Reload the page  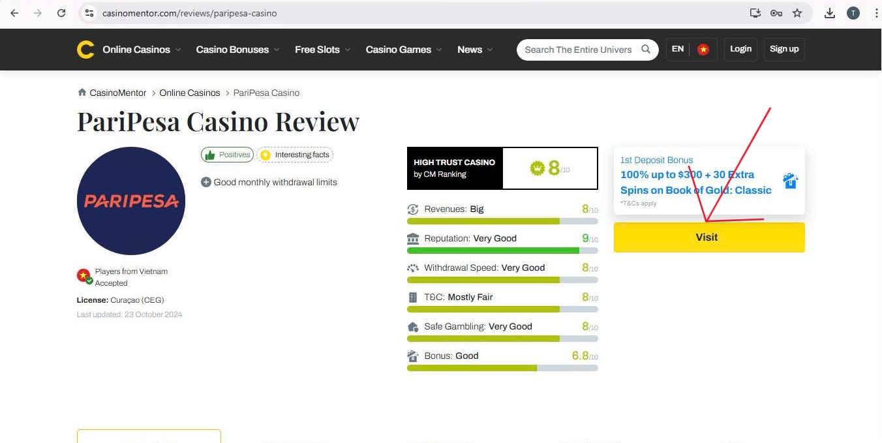coord(61,13)
